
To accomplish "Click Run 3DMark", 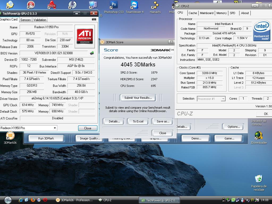I will click(x=46, y=138).
